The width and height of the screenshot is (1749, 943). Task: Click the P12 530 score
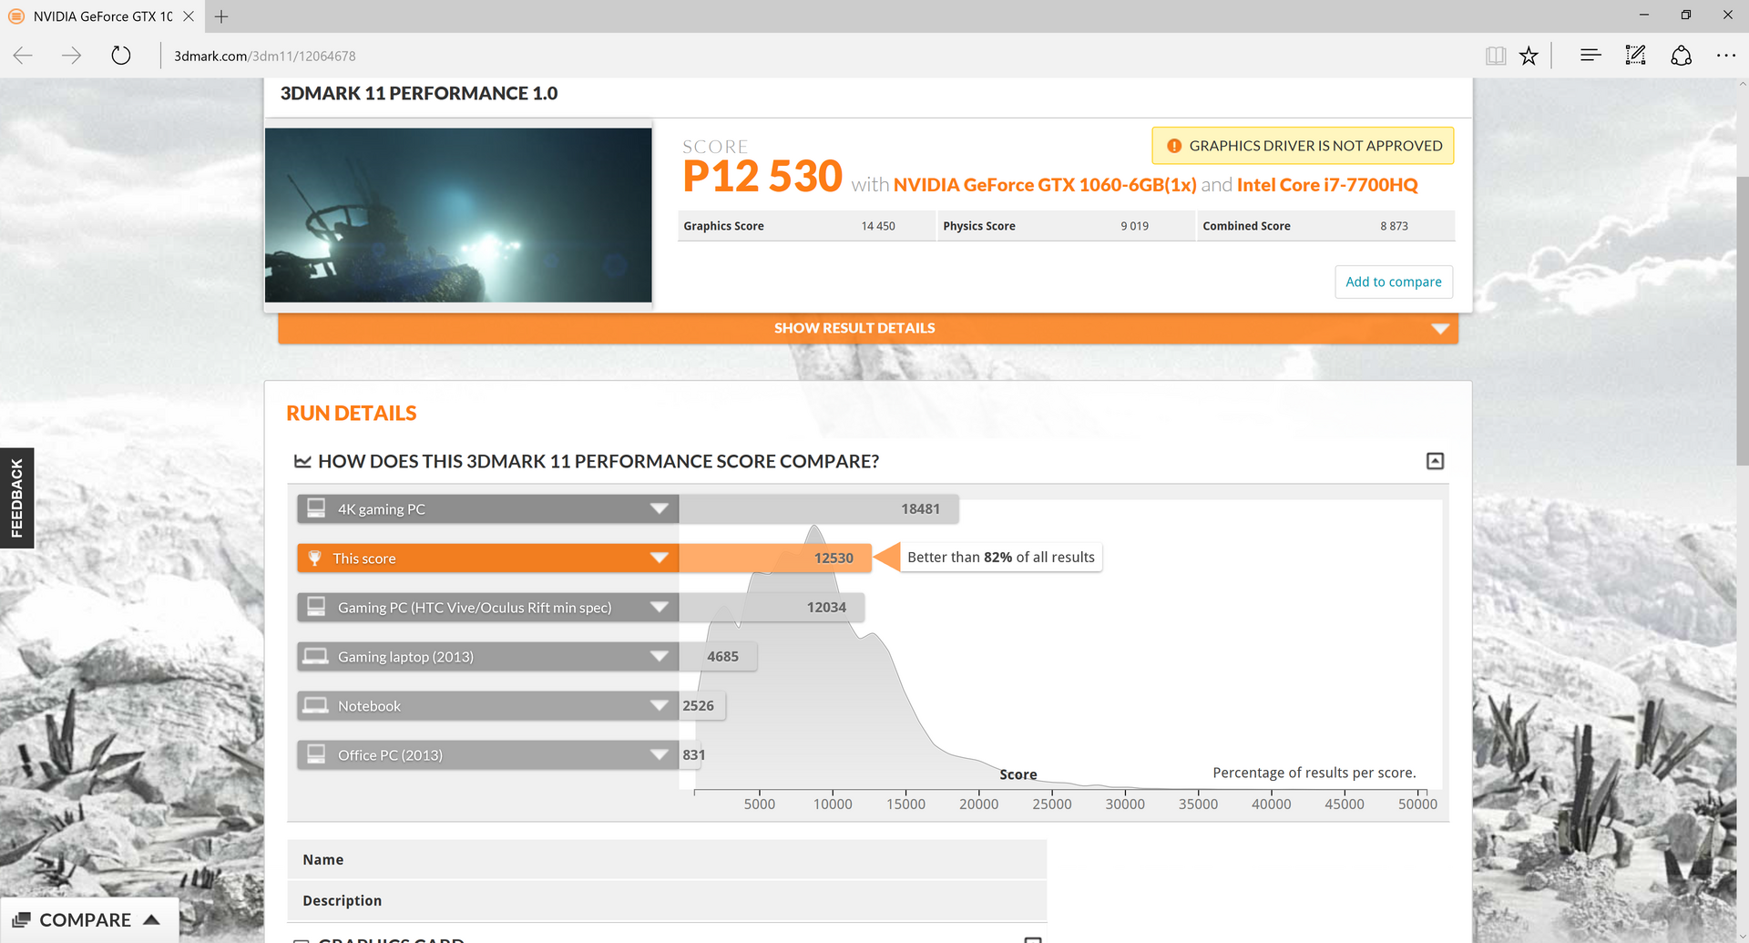[x=762, y=176]
